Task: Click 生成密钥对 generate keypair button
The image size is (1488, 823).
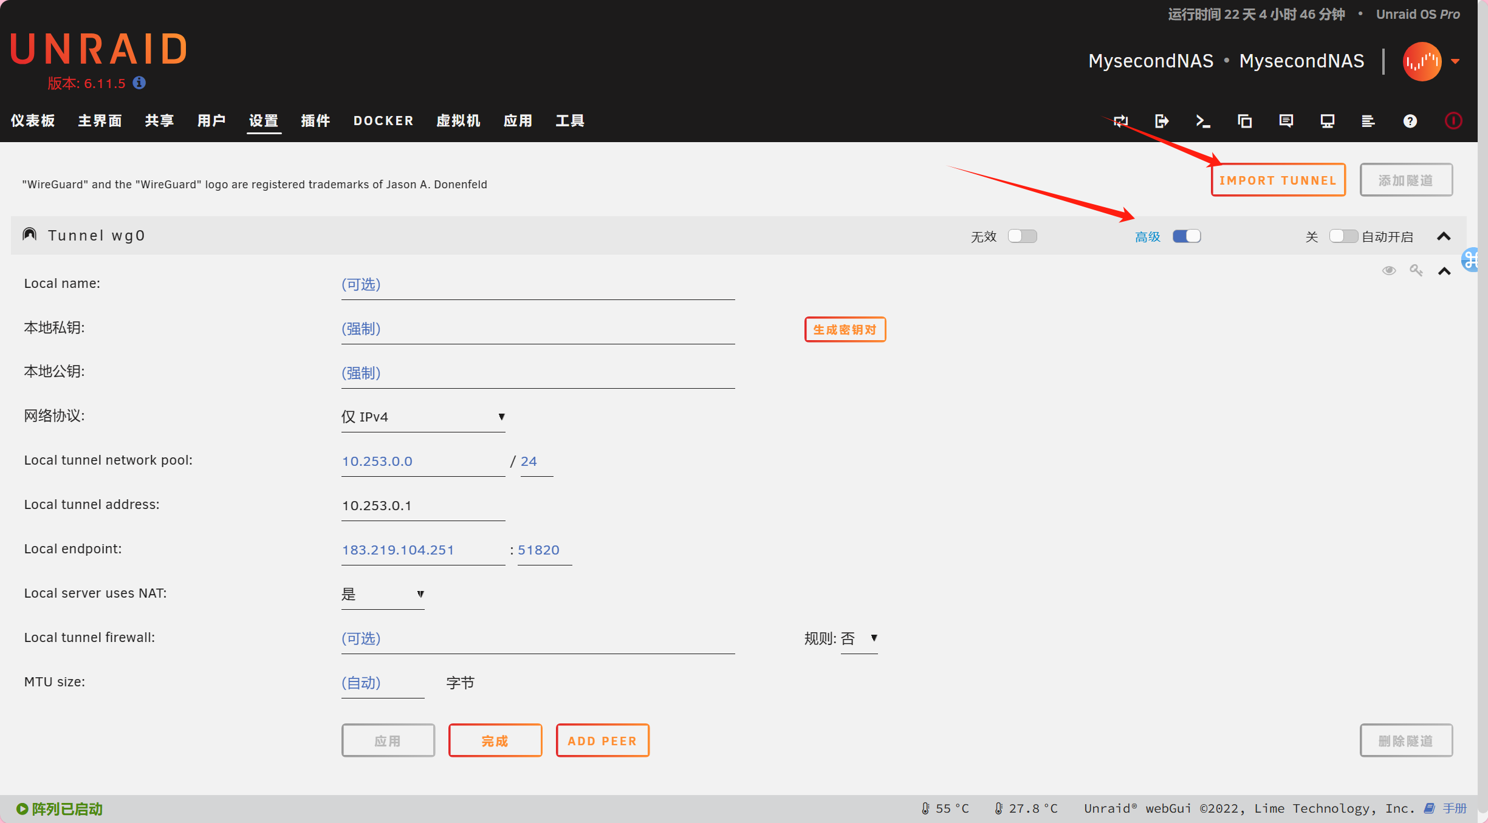Action: click(845, 330)
